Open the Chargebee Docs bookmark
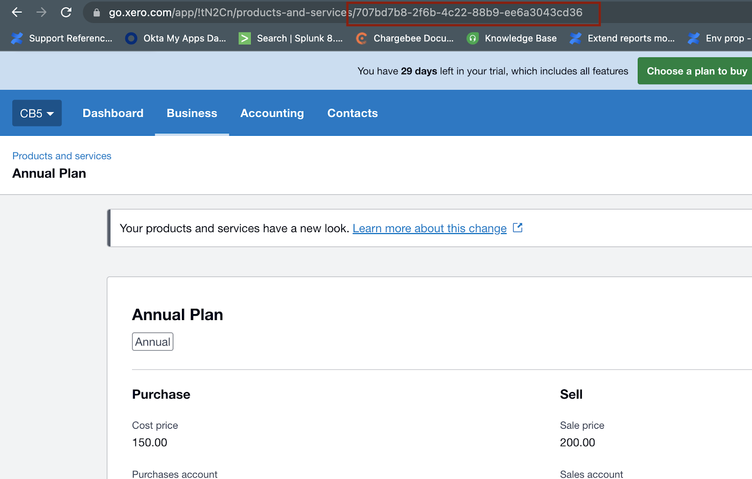 pyautogui.click(x=405, y=39)
